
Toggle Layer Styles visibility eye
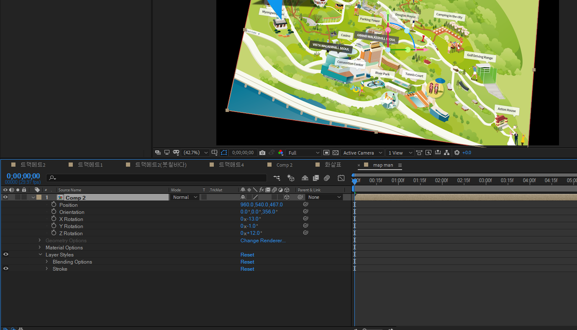point(5,254)
